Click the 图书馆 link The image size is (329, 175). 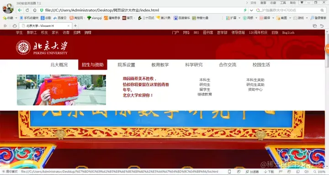pyautogui.click(x=208, y=32)
